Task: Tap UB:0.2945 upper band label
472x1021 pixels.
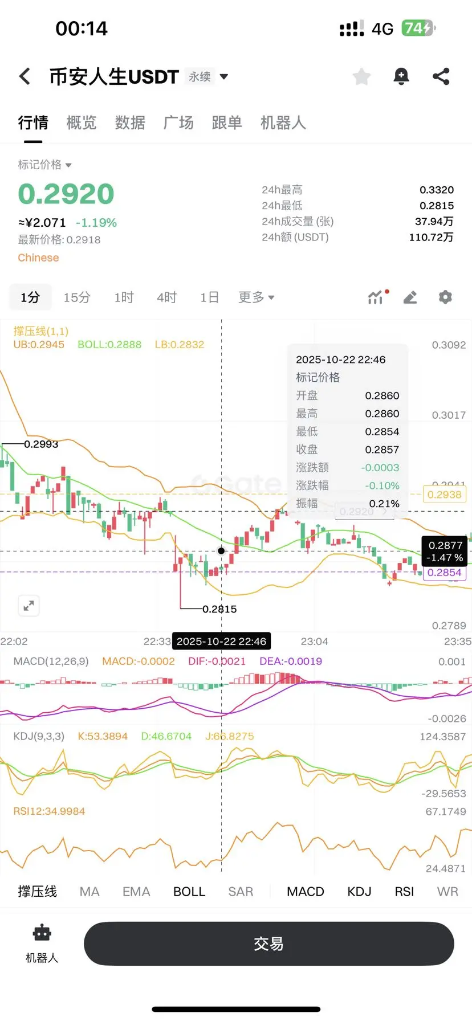Action: (x=39, y=345)
